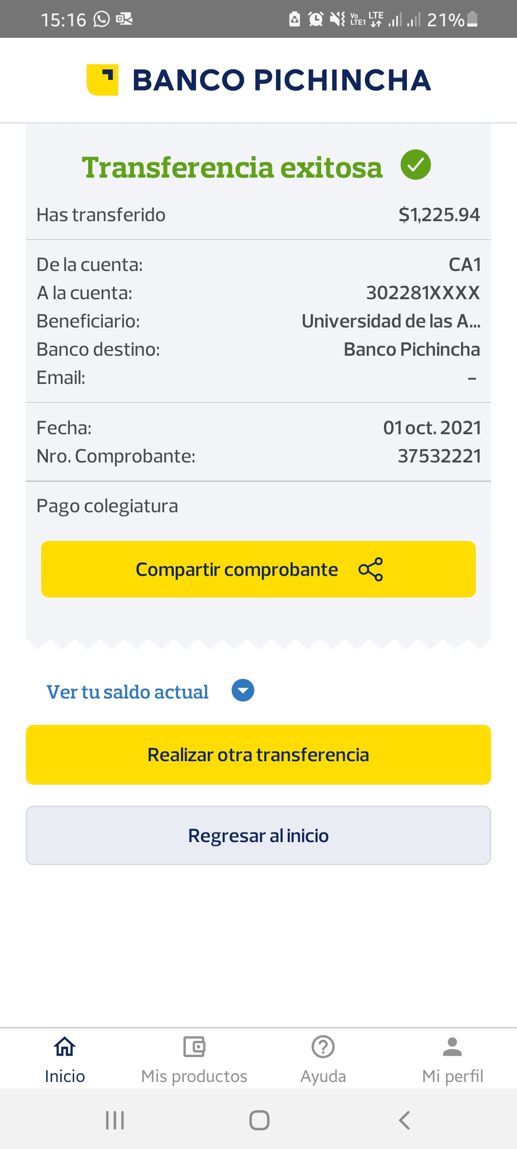The height and width of the screenshot is (1149, 517).
Task: Tap the truncated beneficiary name Universidad de las A...
Action: 391,321
